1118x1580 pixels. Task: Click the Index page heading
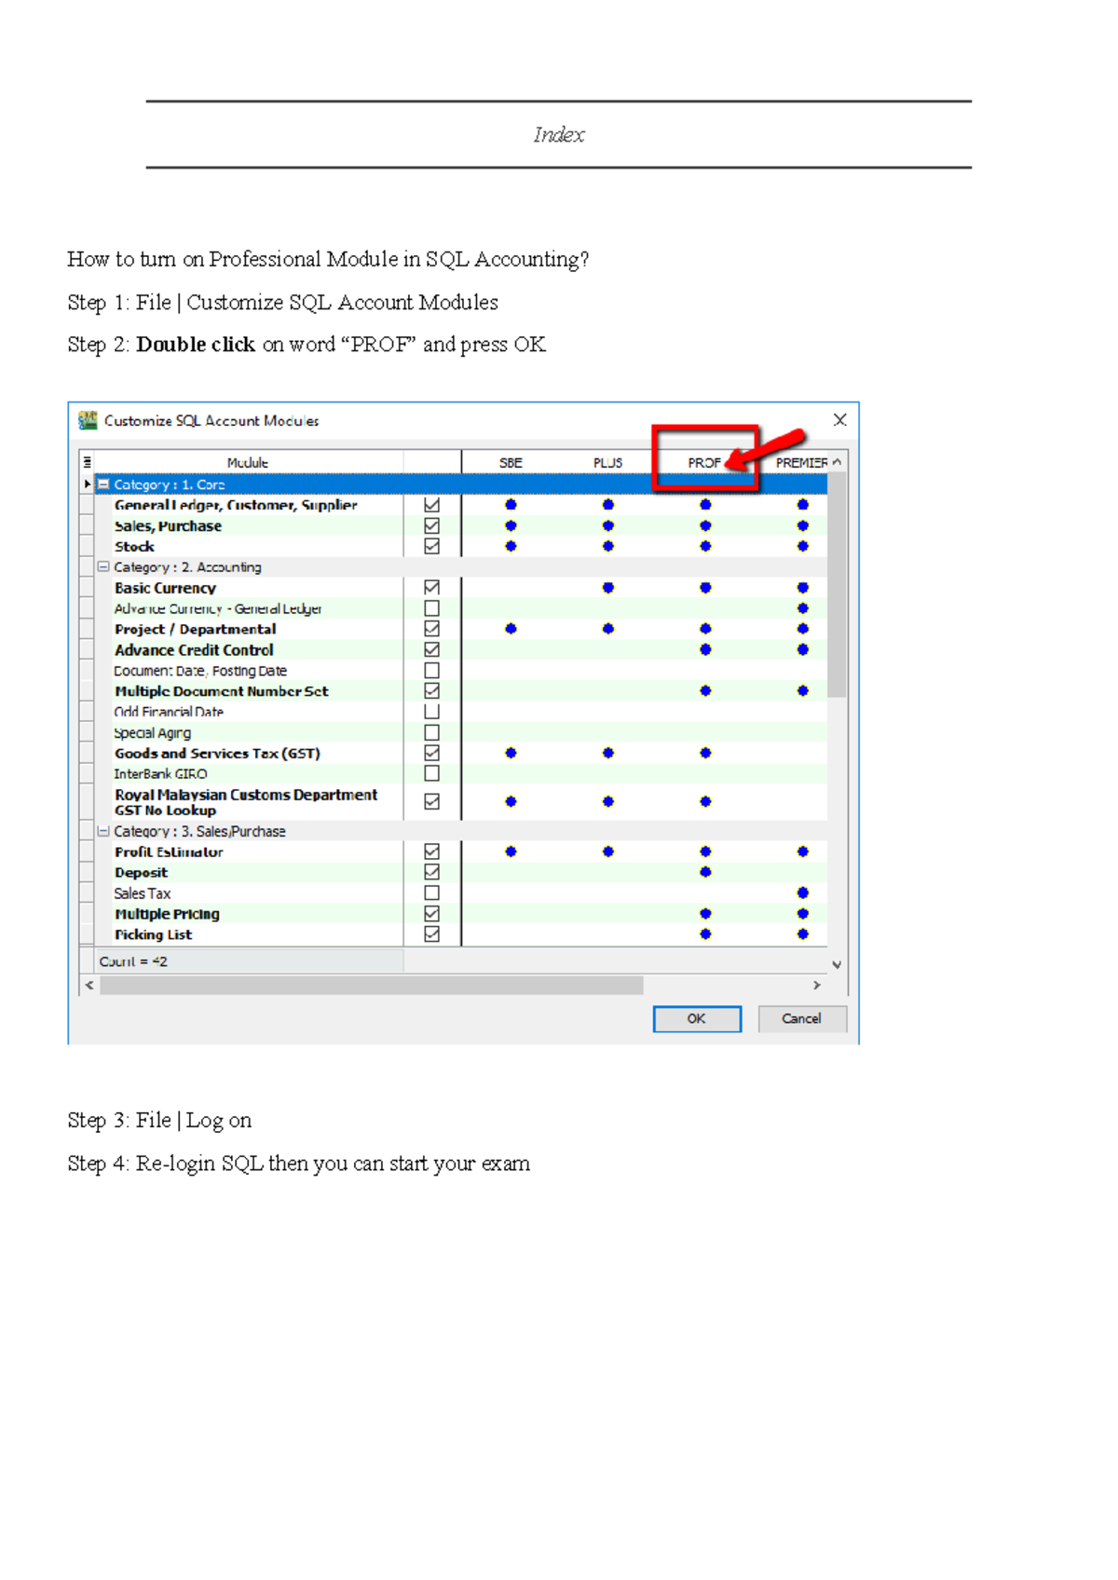[x=559, y=135]
